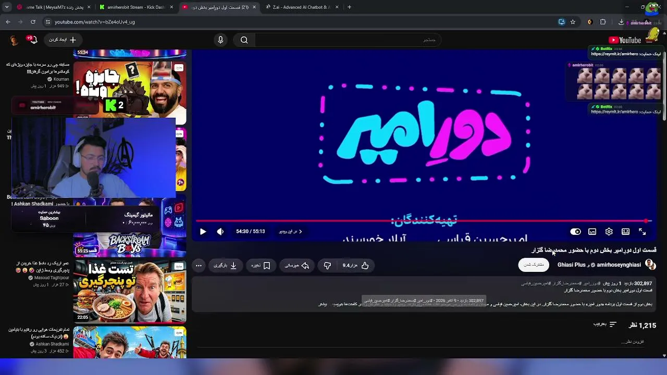
Task: Open the comments sort order menu
Action: (604, 324)
